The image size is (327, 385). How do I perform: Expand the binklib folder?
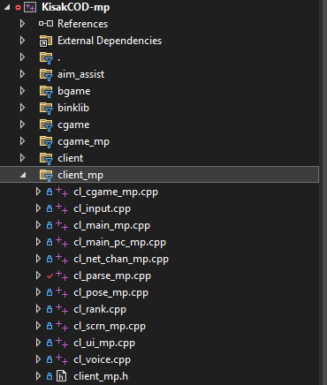(22, 108)
